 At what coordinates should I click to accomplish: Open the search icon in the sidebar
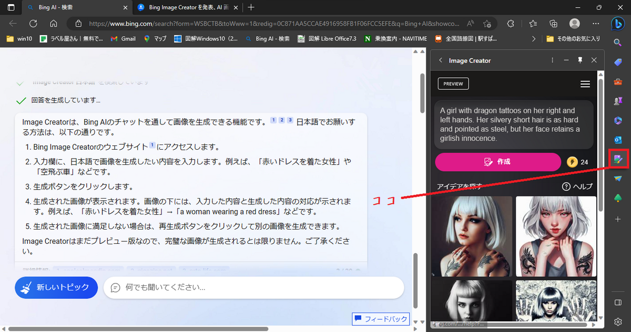[617, 43]
